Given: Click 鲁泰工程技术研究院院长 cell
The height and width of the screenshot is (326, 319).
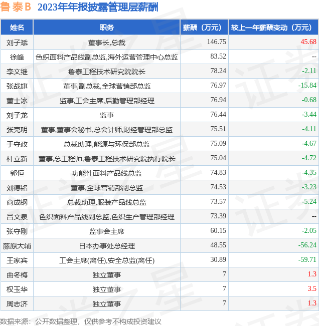Looking at the screenshot, I should point(107,72).
